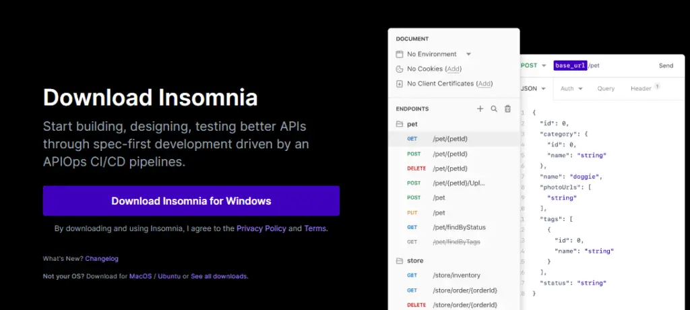Open the Changelog link
Image resolution: width=690 pixels, height=310 pixels.
pyautogui.click(x=102, y=259)
